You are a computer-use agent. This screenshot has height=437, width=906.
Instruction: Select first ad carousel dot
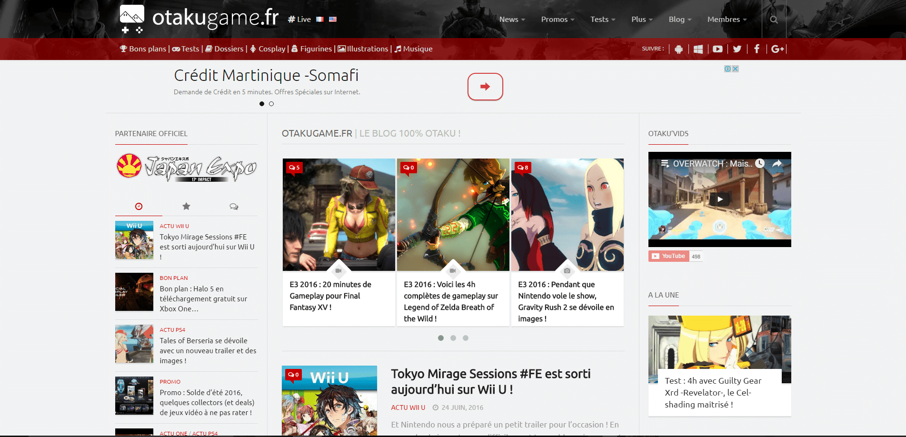[262, 104]
